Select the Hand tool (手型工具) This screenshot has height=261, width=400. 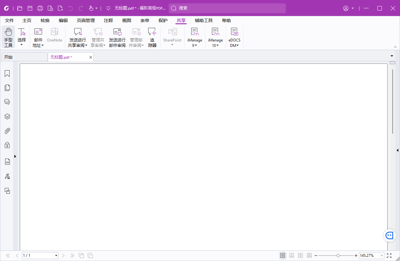point(8,37)
